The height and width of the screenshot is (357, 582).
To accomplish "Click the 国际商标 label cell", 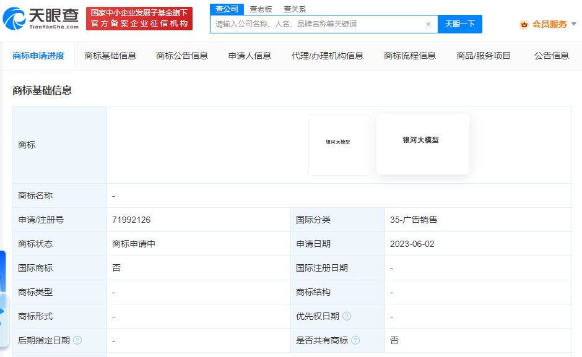I will click(x=60, y=269).
